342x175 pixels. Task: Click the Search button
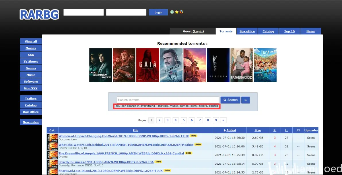coord(231,100)
